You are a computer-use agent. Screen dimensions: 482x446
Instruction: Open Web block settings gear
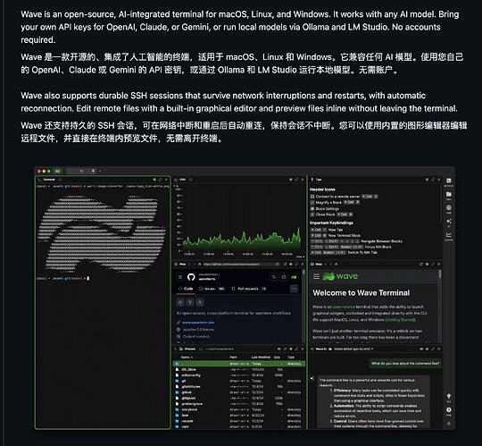point(290,264)
